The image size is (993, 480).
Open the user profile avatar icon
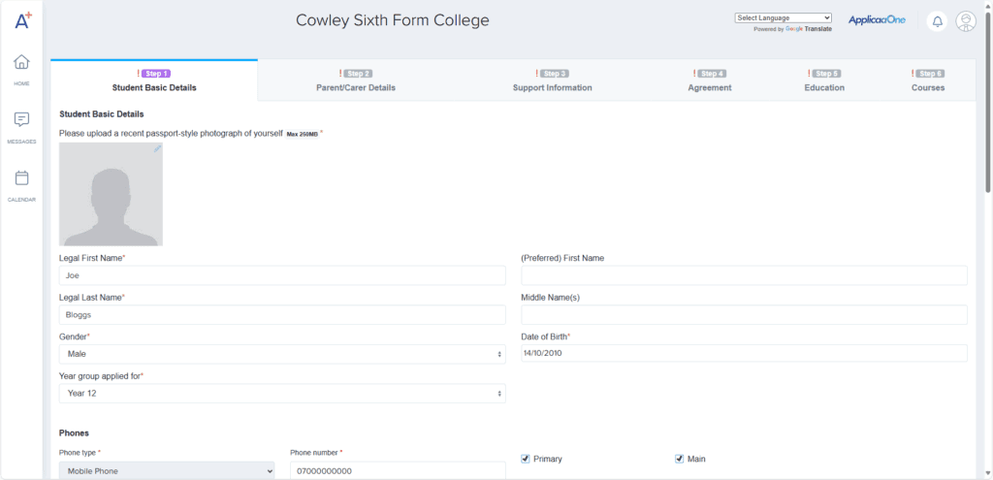coord(965,21)
